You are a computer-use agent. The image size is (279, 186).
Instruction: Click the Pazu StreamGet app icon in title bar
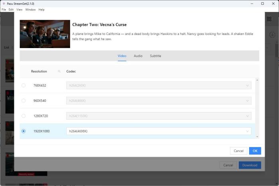(x=4, y=4)
